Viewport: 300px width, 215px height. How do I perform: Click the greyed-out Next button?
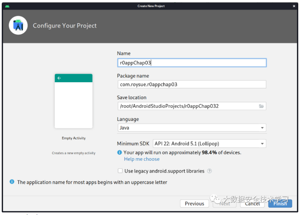pyautogui.click(x=224, y=204)
